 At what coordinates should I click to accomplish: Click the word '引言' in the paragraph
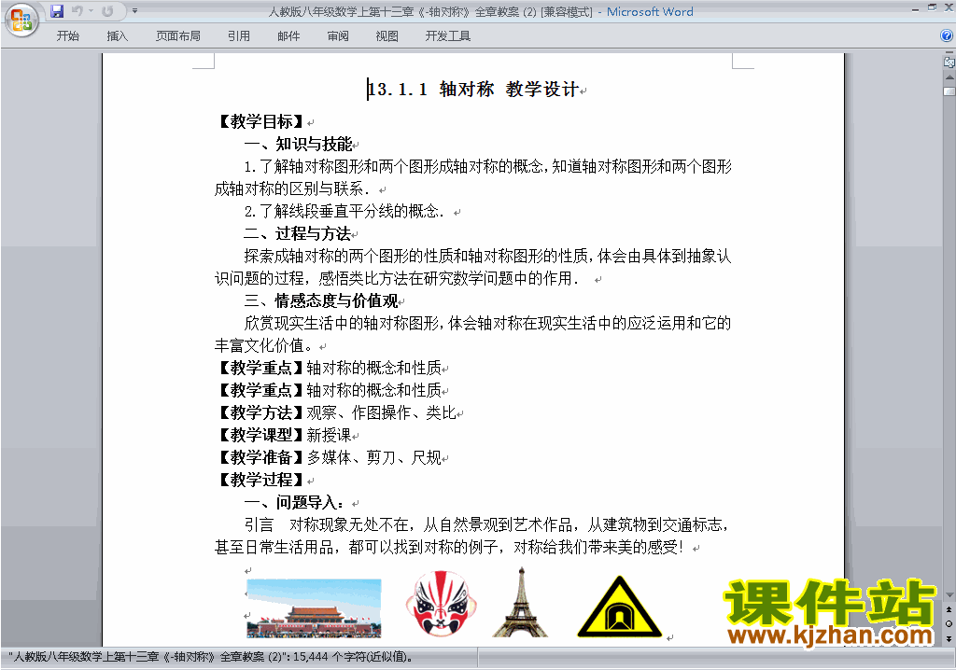[260, 525]
